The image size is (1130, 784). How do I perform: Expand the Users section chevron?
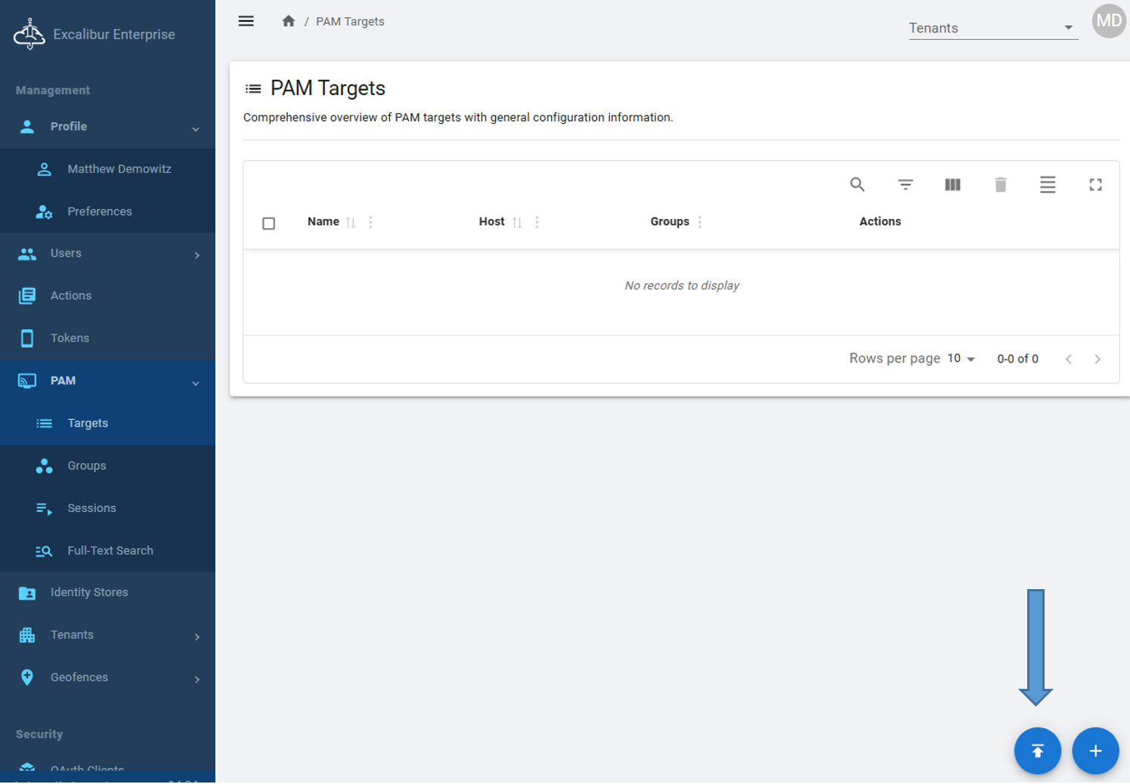(x=197, y=255)
